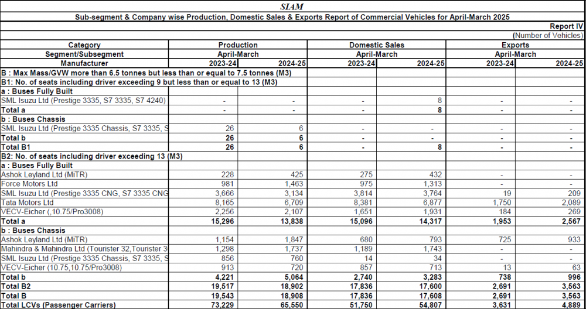This screenshot has width=586, height=309.
Task: Click the SML Isuzu sales value 3,764
Action: pos(433,193)
